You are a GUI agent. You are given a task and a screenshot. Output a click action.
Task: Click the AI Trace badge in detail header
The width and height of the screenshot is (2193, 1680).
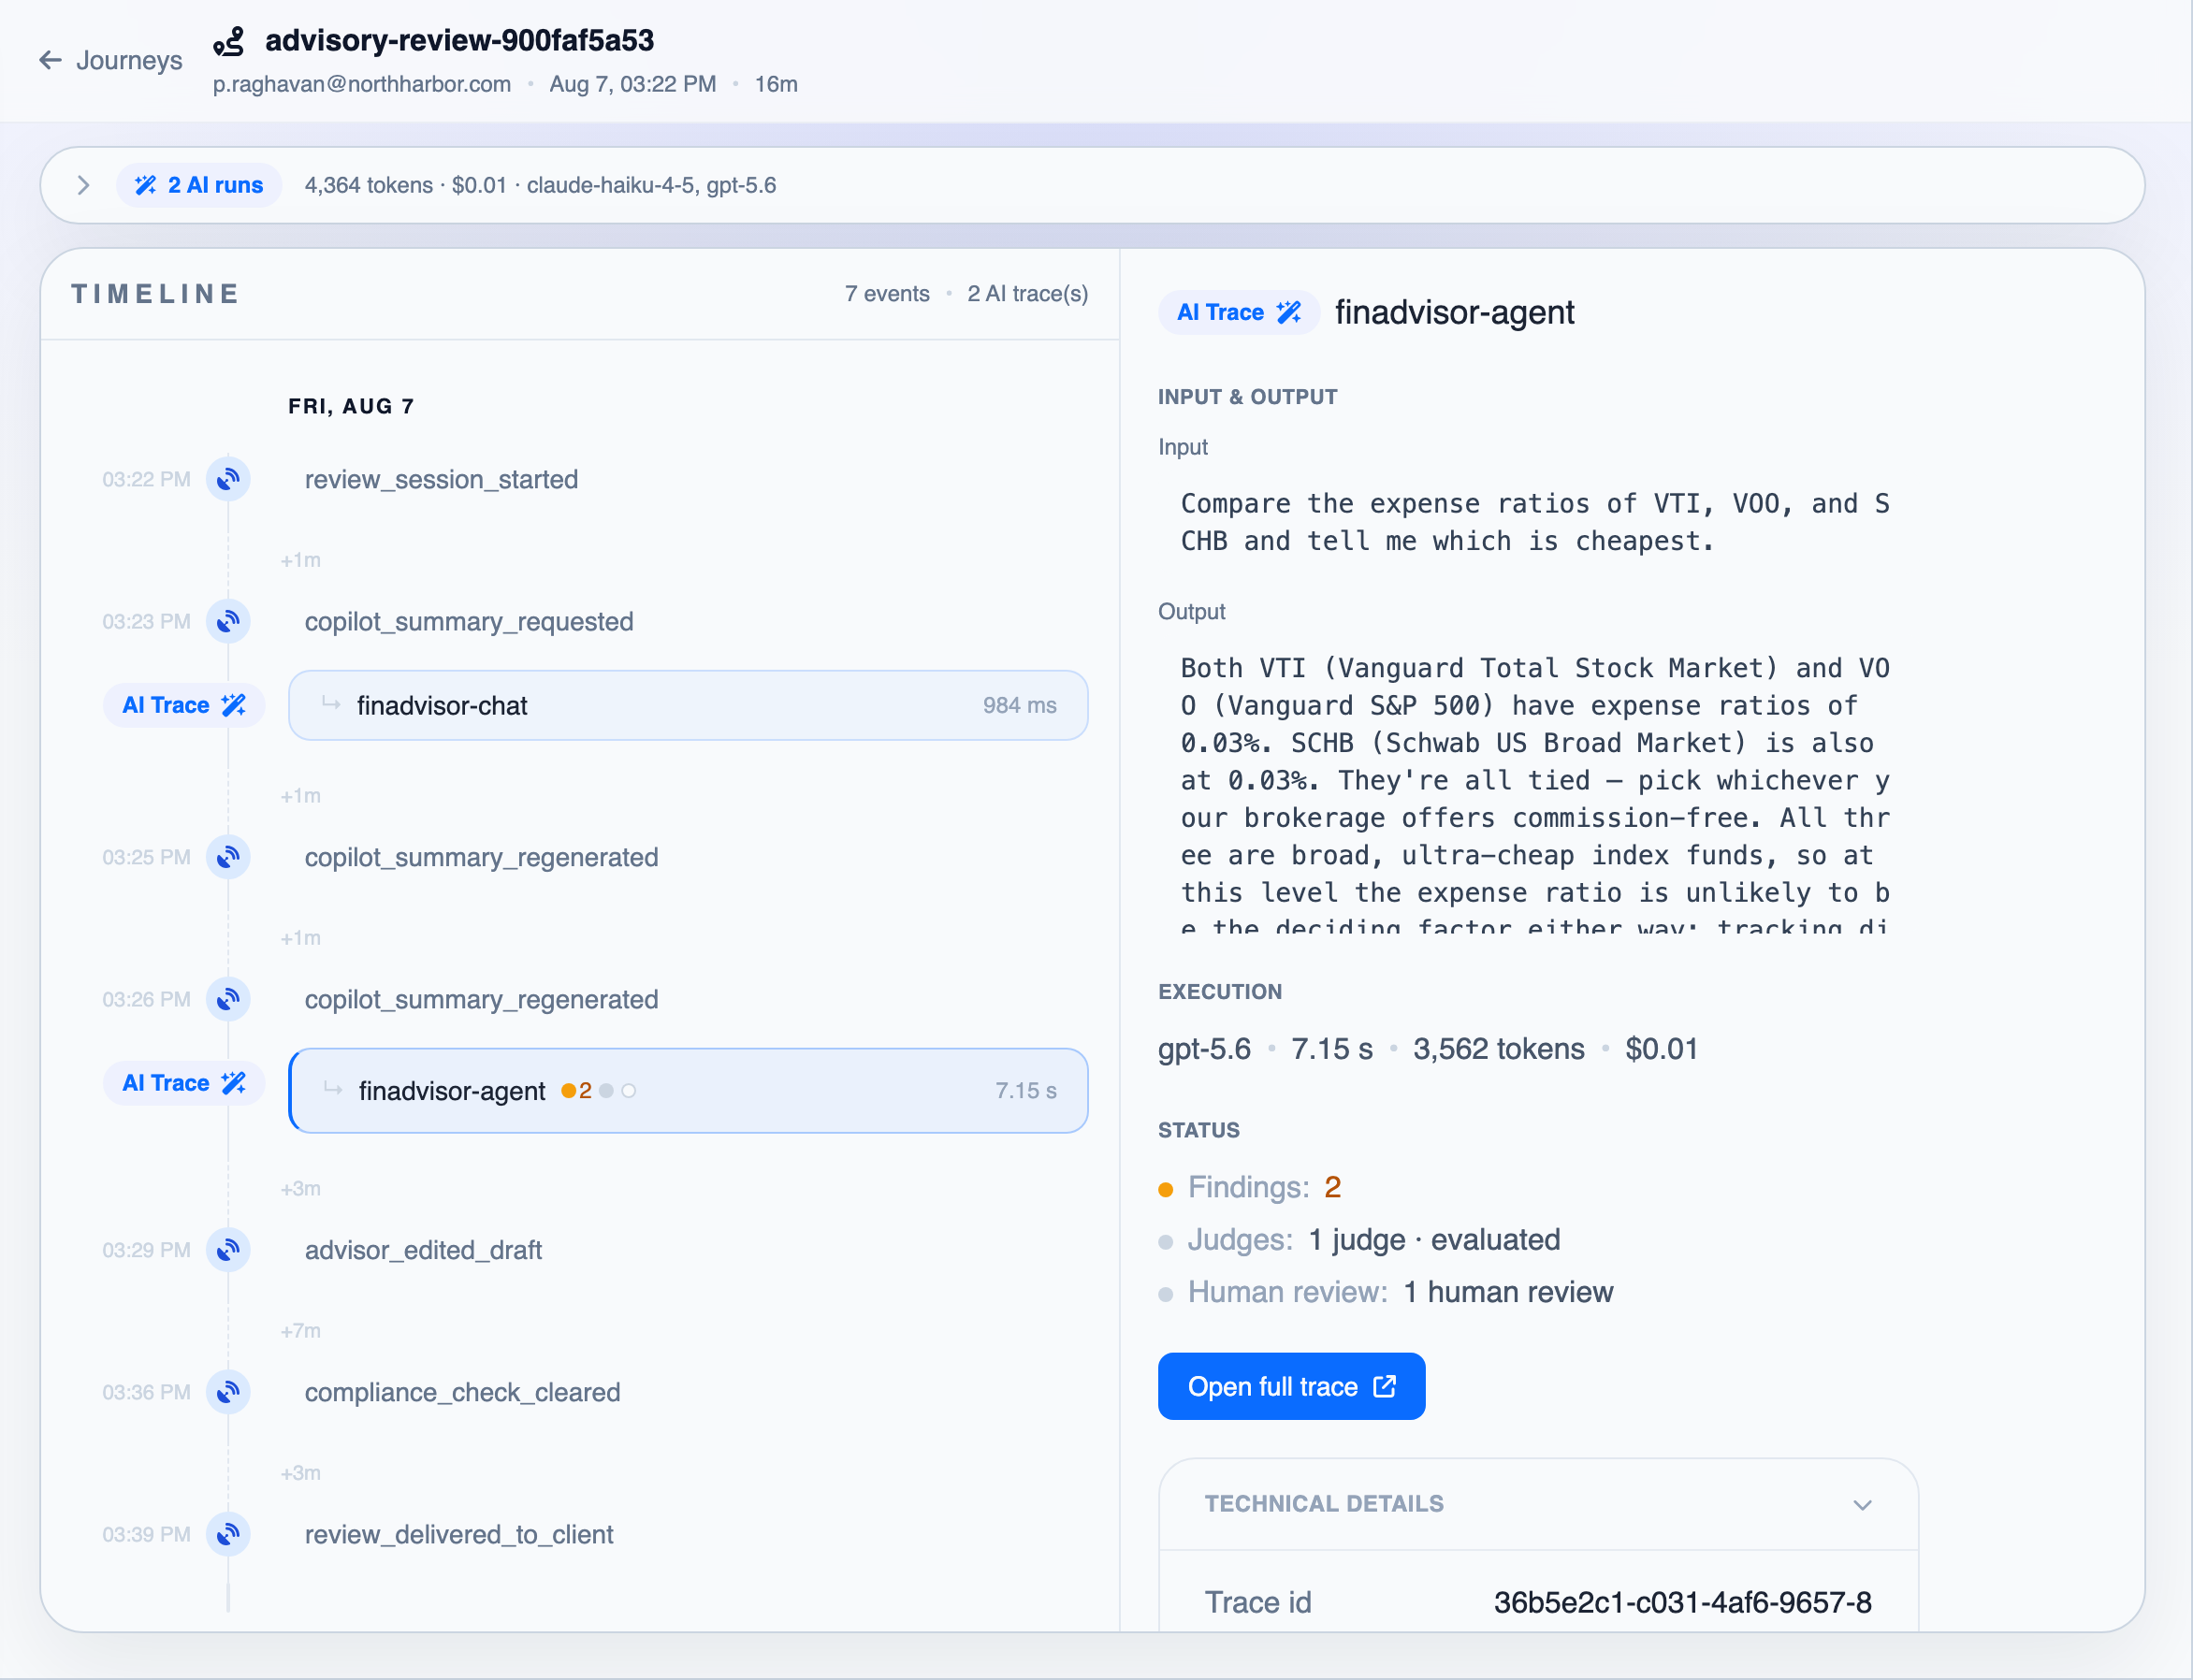1239,312
